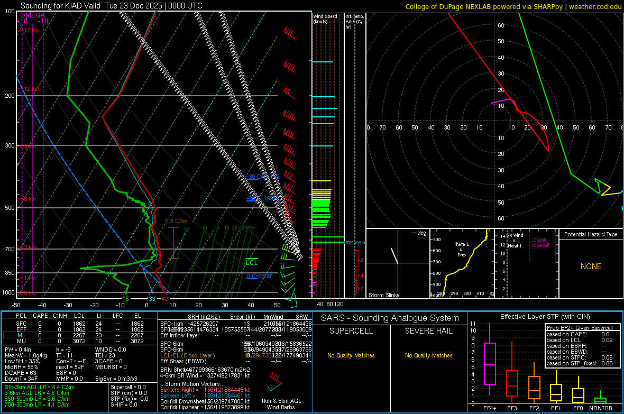The height and width of the screenshot is (414, 624).
Task: Click the CINH column header
Action: [60, 316]
